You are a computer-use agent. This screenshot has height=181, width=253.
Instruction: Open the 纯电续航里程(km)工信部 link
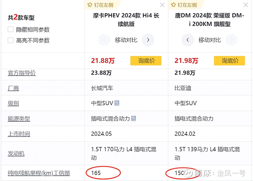pyautogui.click(x=39, y=173)
